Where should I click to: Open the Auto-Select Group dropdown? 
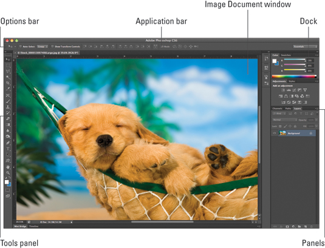tap(43, 47)
